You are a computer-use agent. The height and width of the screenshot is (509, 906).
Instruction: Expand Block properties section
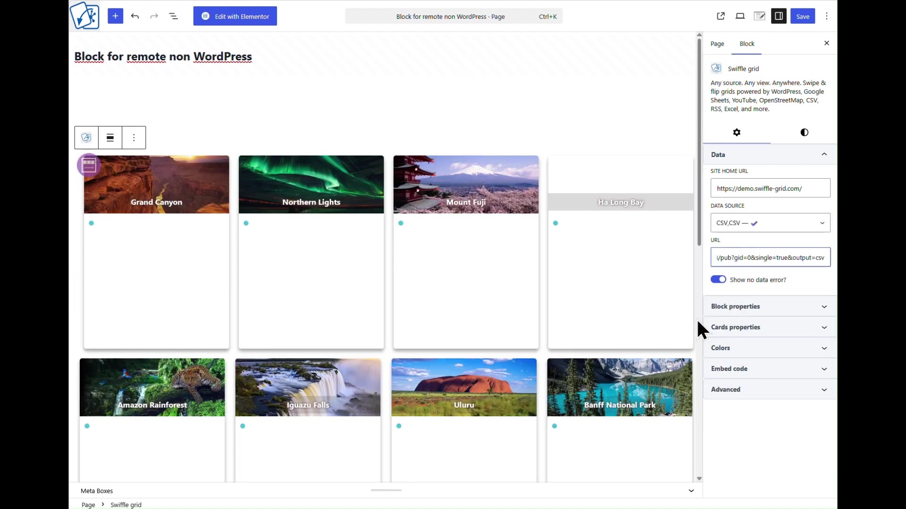tap(770, 306)
